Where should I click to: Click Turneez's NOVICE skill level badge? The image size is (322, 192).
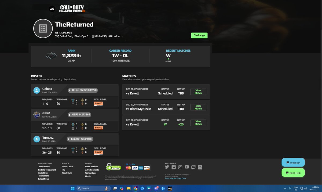[98, 152]
